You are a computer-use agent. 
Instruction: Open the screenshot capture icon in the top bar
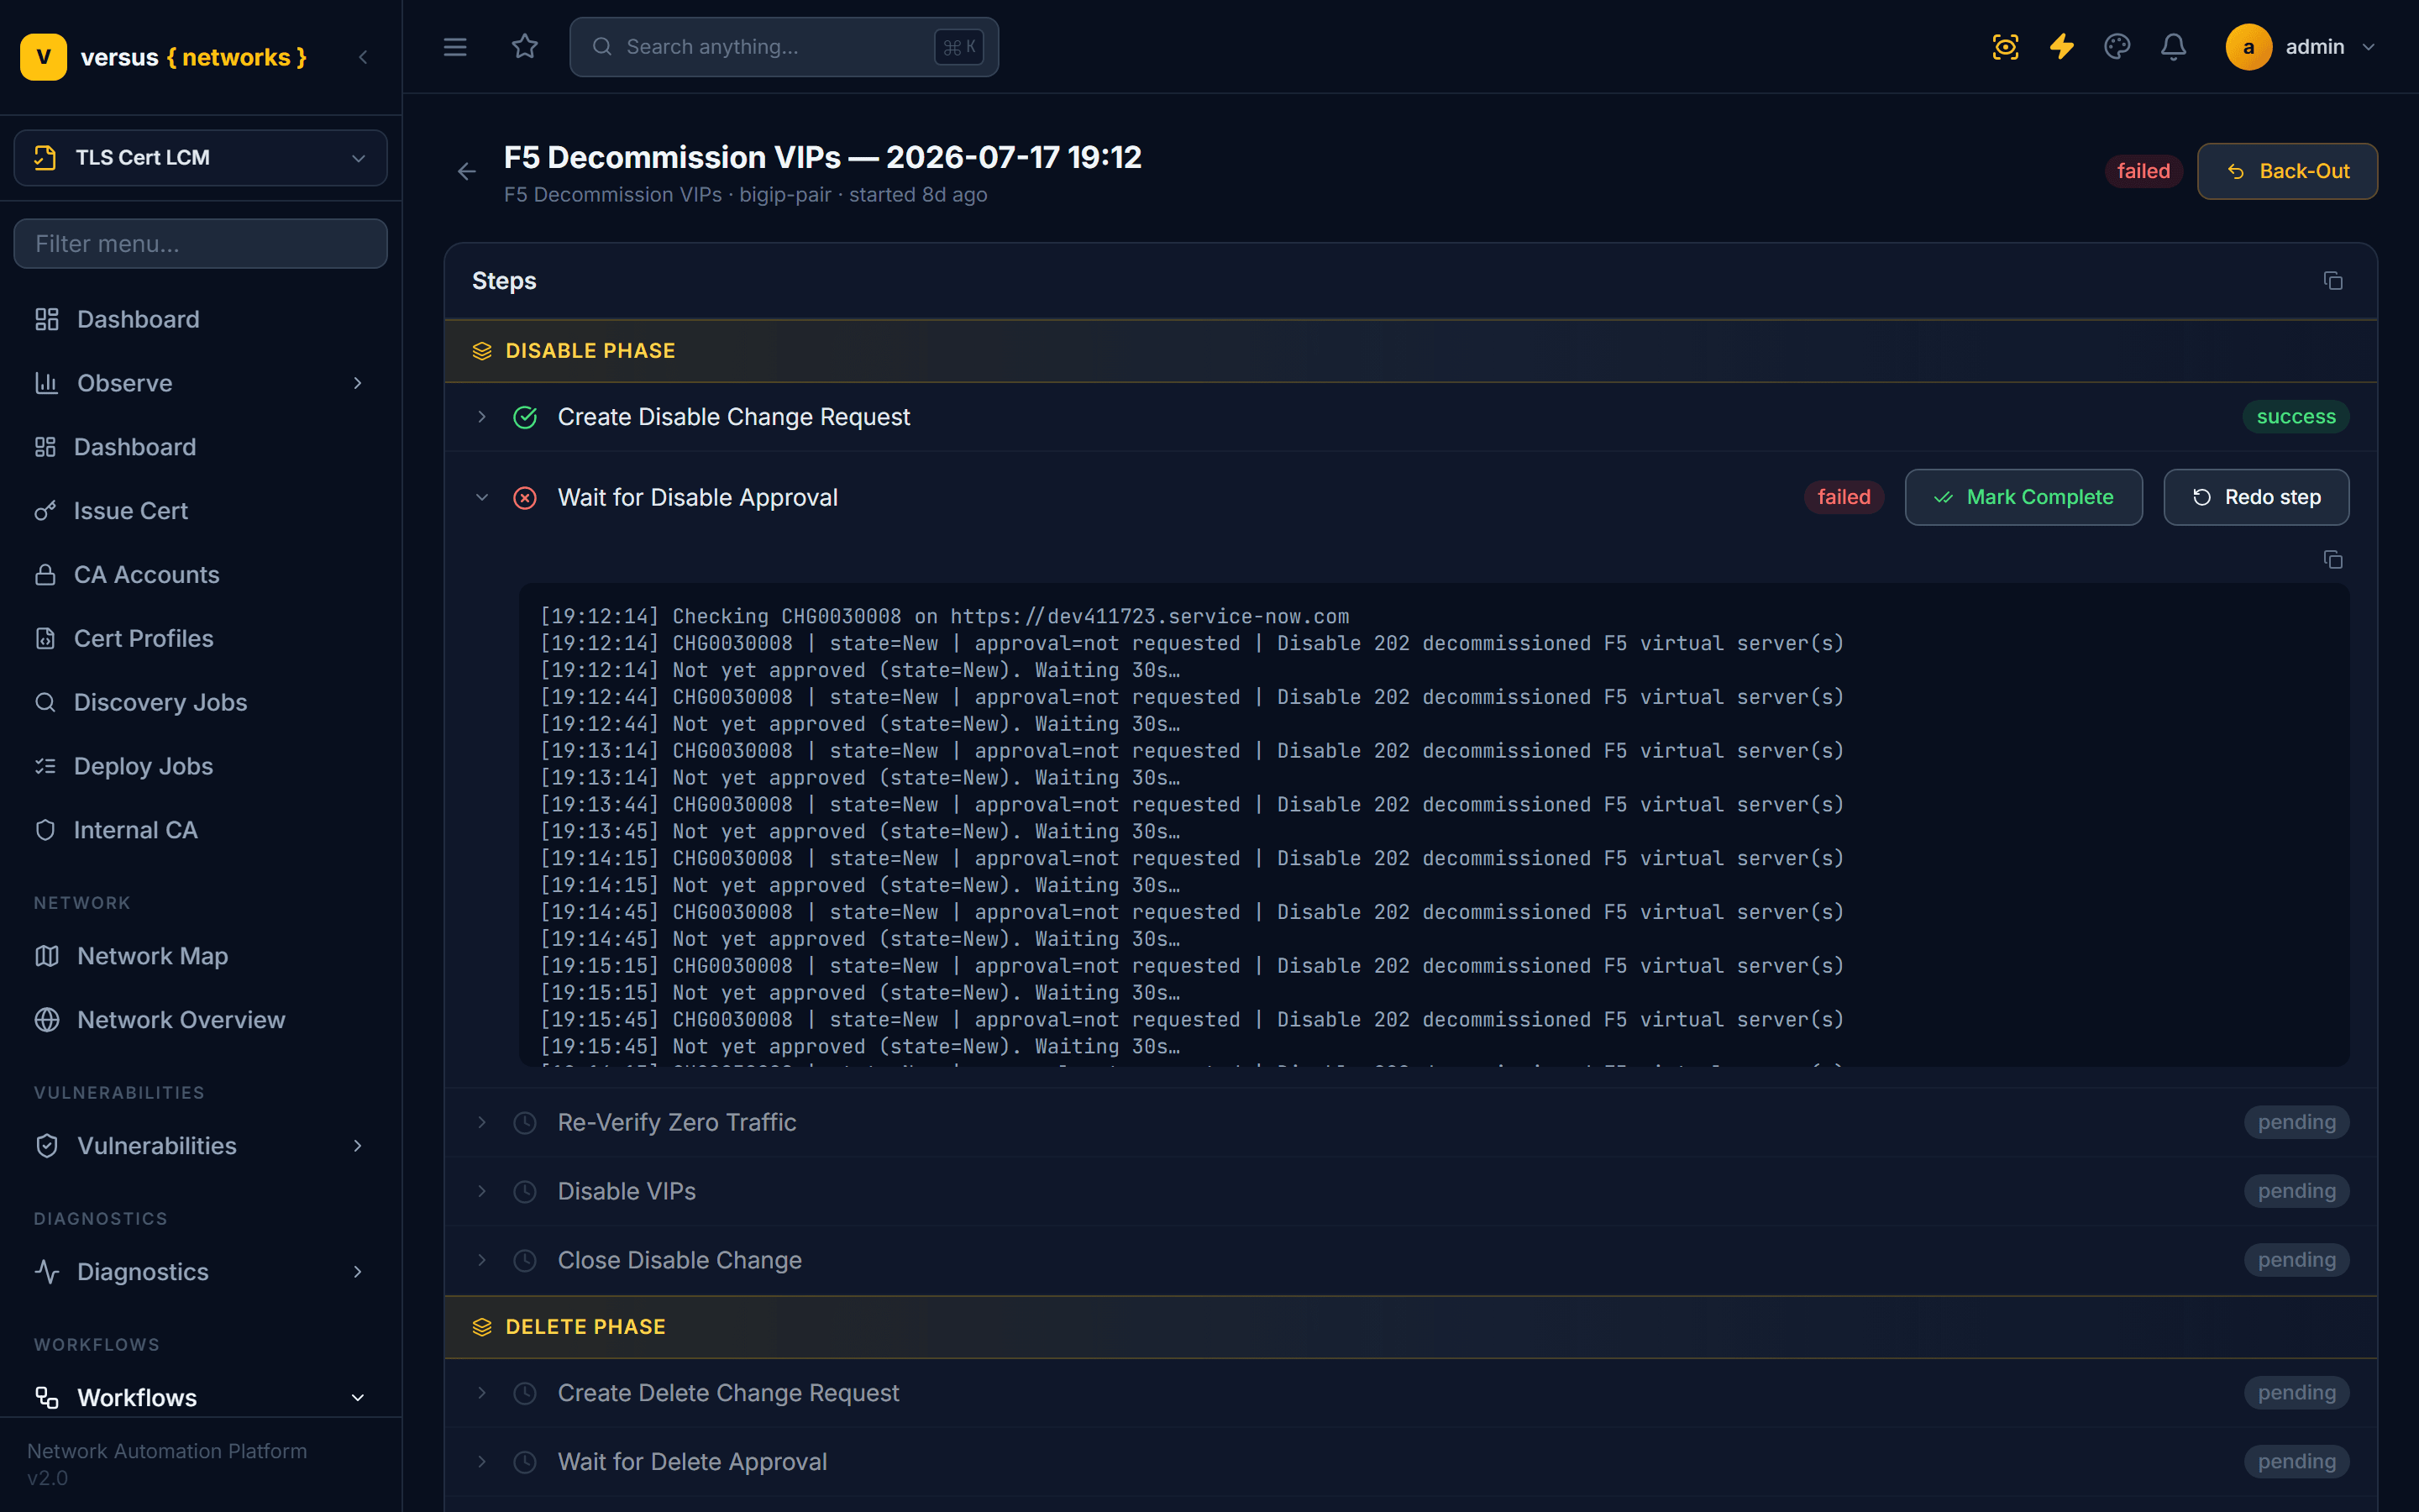(x=2005, y=47)
